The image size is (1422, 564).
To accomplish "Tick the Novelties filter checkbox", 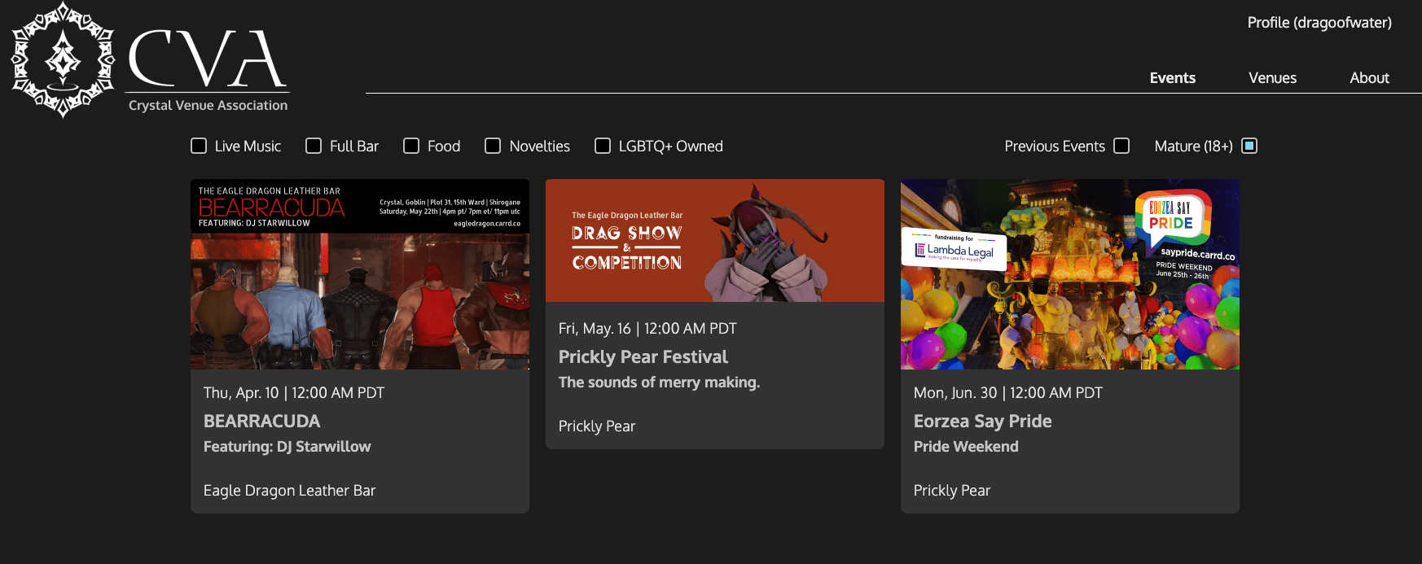I will (x=493, y=146).
